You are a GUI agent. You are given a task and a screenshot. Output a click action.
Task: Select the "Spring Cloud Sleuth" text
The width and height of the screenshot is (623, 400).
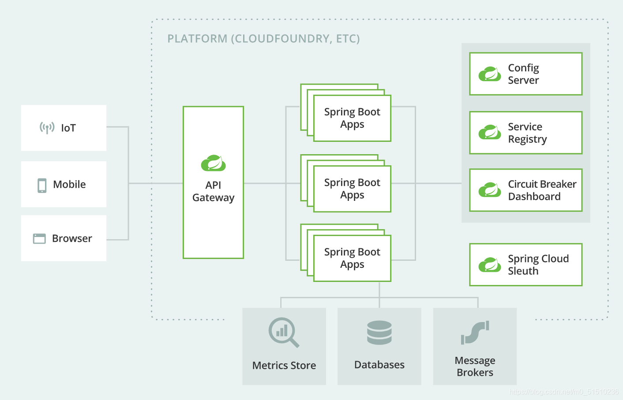tap(538, 265)
